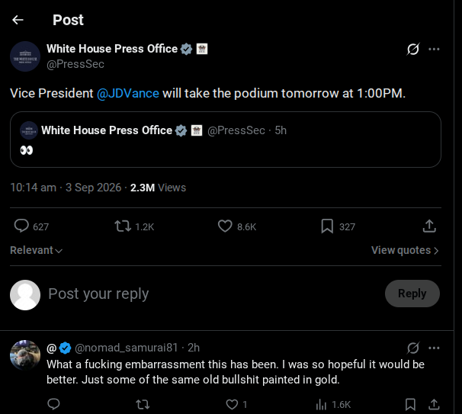Repost the nomad_samurai81 reply
462x414 pixels.
coord(143,404)
